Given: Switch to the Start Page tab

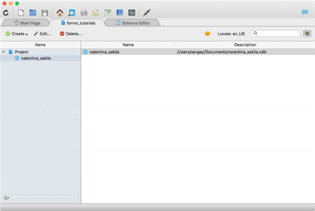Looking at the screenshot, I should pos(26,23).
